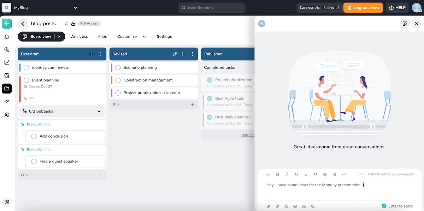Collapse the 0/2 Subtasks section
The image size is (424, 211).
[x=99, y=111]
